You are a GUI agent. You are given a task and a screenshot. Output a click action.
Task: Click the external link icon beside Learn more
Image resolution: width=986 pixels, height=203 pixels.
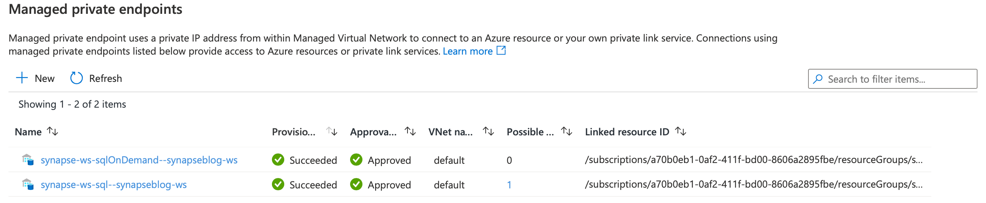point(501,50)
